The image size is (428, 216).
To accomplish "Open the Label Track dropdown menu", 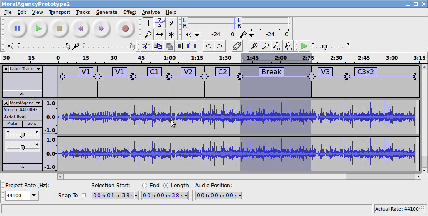I will pos(38,69).
